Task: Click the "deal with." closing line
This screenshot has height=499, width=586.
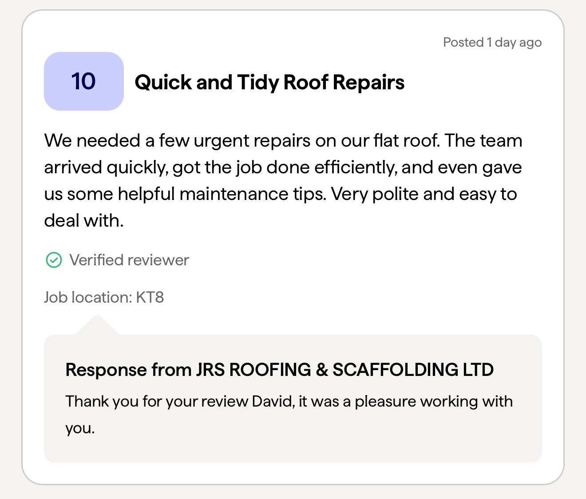Action: [x=83, y=220]
